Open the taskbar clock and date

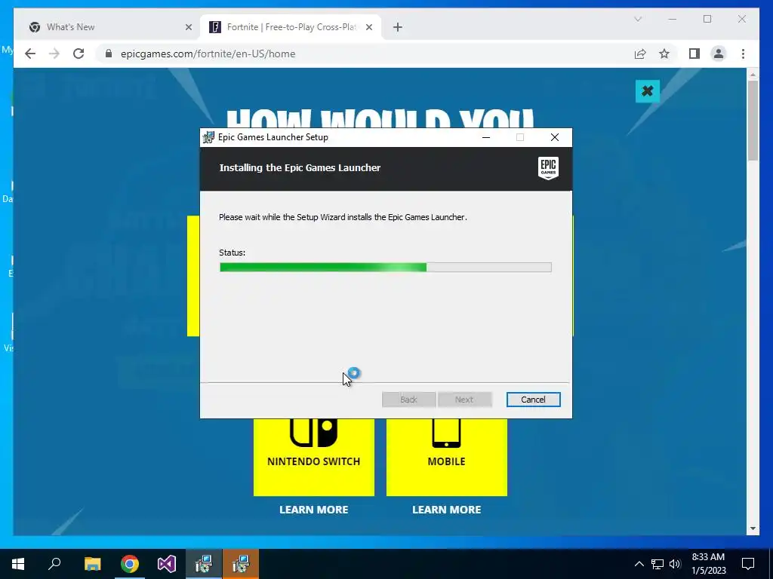click(x=708, y=564)
